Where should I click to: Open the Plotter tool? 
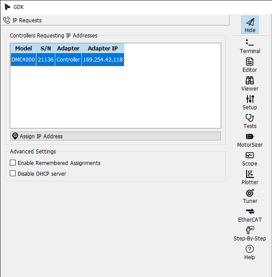click(x=250, y=177)
